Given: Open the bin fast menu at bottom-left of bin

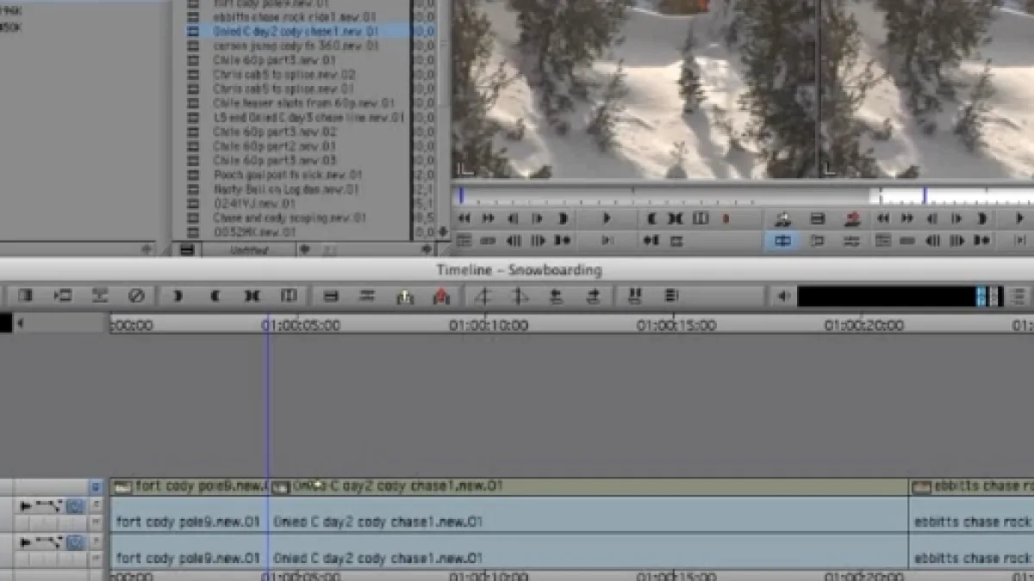Looking at the screenshot, I should [187, 250].
